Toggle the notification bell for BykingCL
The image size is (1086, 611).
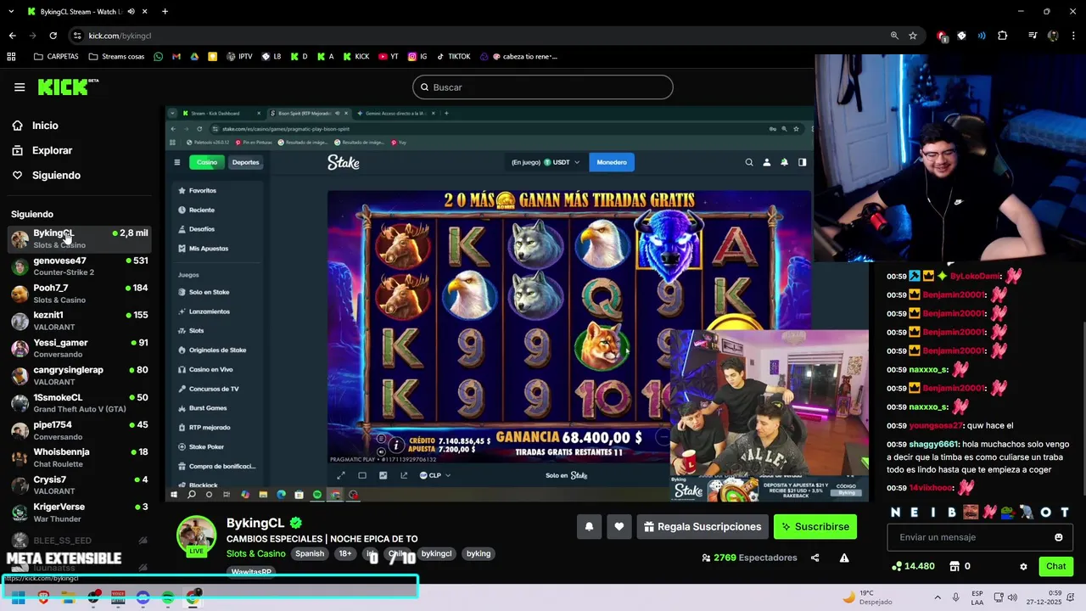589,527
